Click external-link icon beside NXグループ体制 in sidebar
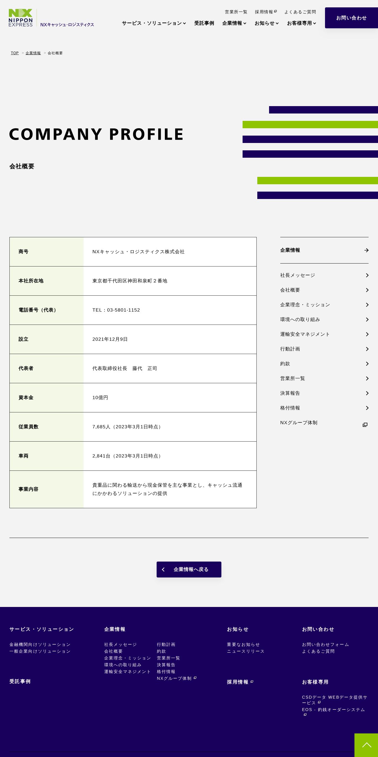Viewport: 378px width, 757px height. point(365,425)
